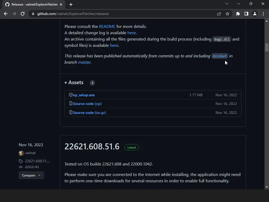The image size is (269, 202).
Task: Open the Chrome three-dot menu
Action: (x=263, y=14)
